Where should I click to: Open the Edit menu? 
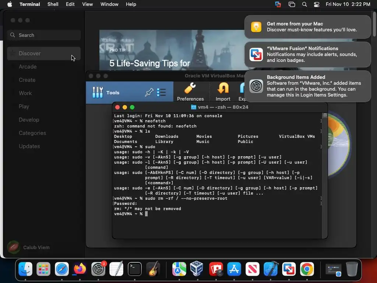click(70, 4)
